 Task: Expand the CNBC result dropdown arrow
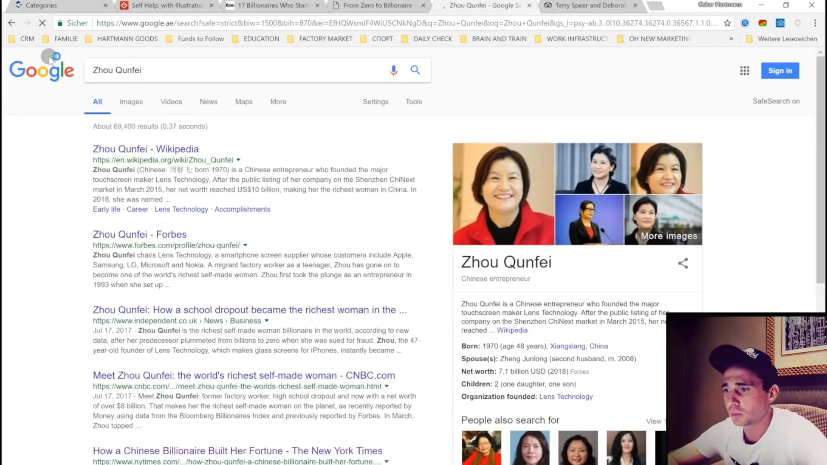click(386, 386)
